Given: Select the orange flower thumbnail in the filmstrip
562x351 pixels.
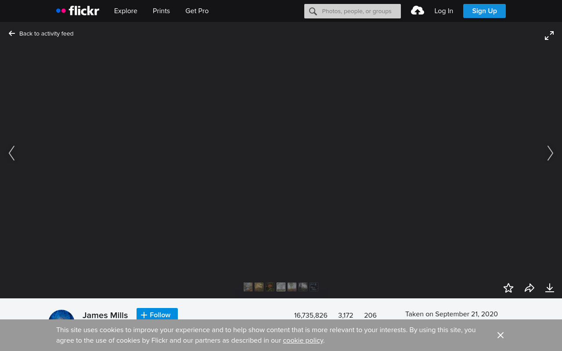Looking at the screenshot, I should coord(270,287).
